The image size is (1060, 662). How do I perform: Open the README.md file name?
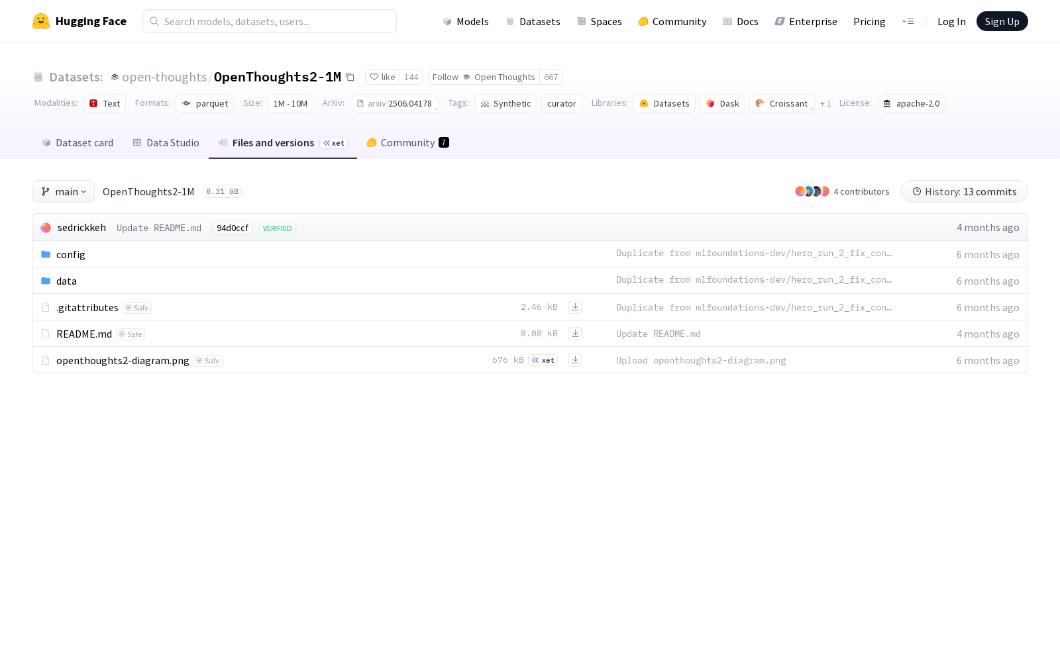point(84,334)
